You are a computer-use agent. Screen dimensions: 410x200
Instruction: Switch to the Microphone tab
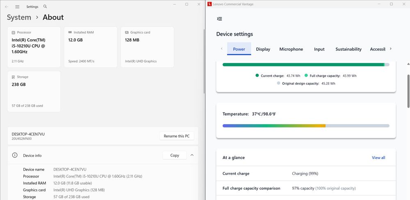[291, 49]
